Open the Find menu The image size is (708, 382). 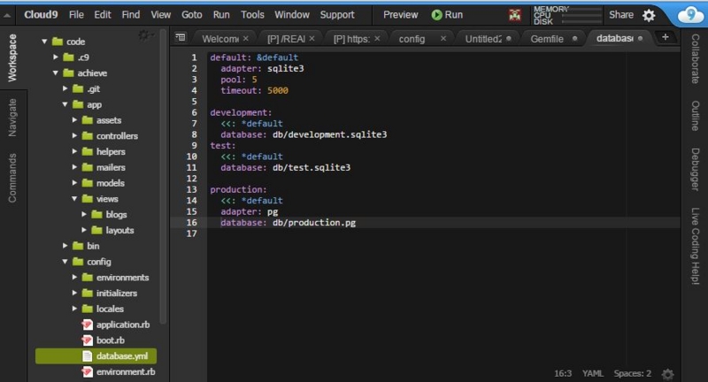(x=131, y=15)
